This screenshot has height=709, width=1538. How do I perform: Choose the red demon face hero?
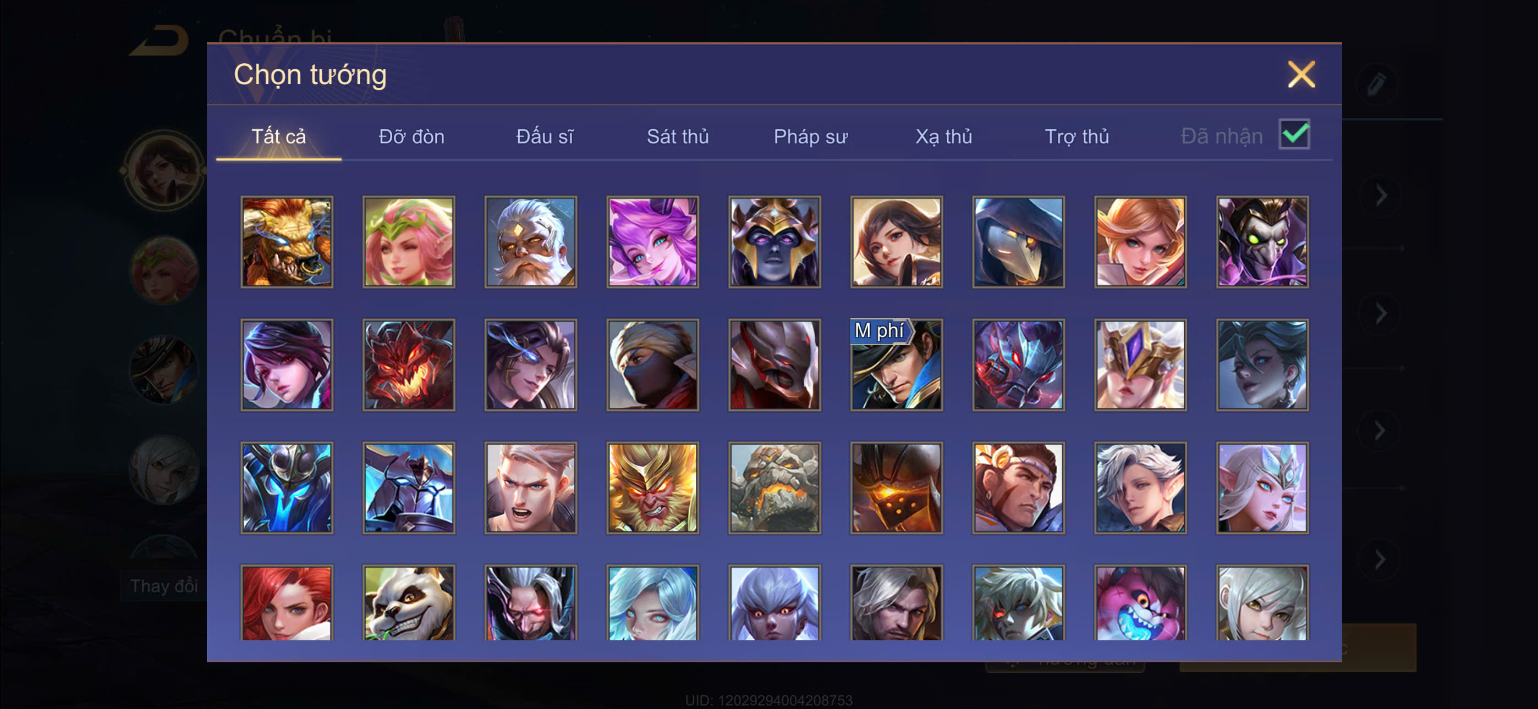point(408,364)
